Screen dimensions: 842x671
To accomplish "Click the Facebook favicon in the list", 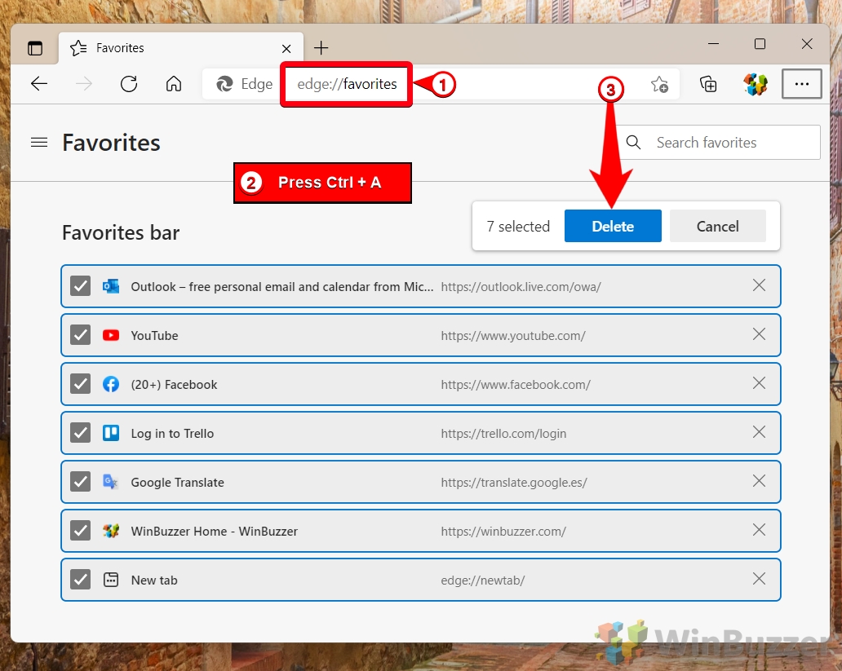I will point(111,384).
